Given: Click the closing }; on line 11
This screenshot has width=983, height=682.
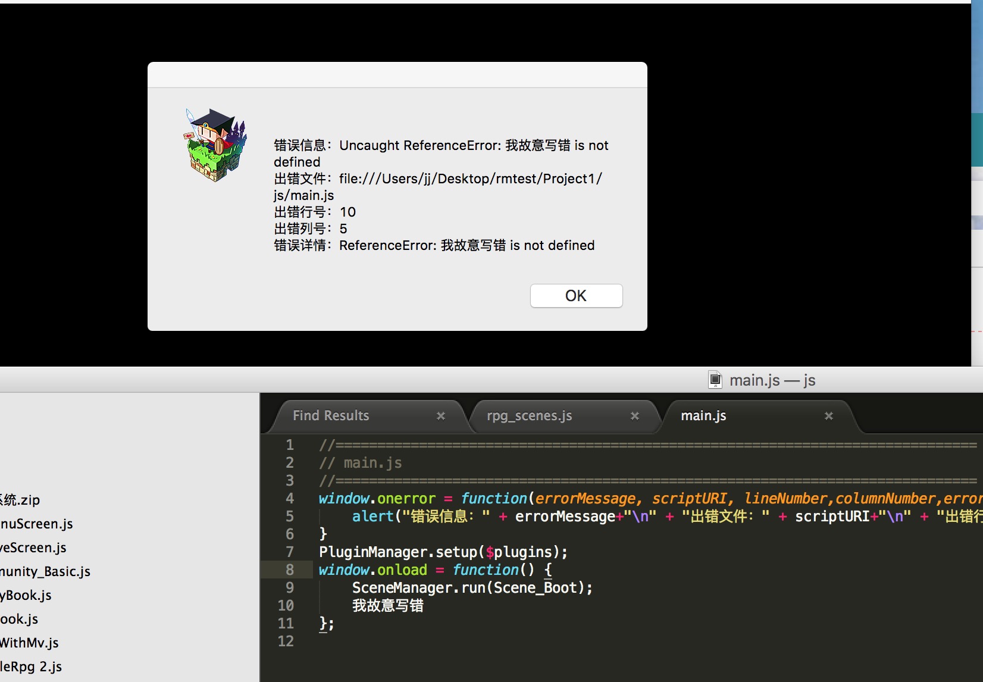Looking at the screenshot, I should click(327, 623).
